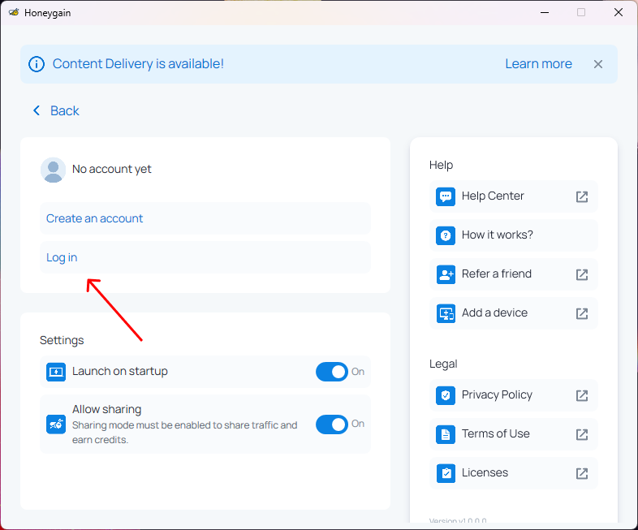The image size is (638, 530).
Task: Close the Honeygain window
Action: (x=618, y=13)
